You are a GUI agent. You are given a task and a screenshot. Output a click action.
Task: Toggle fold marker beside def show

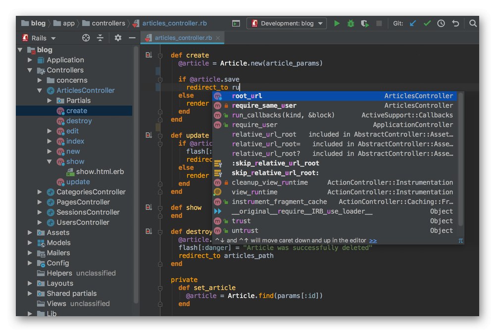[160, 208]
